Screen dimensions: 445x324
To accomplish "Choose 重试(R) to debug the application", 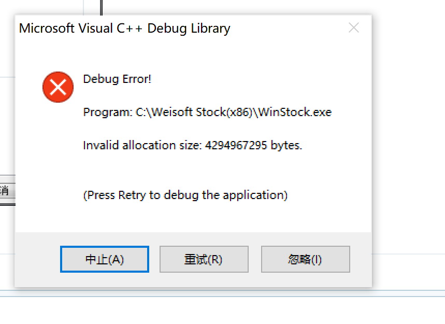I will (x=204, y=259).
